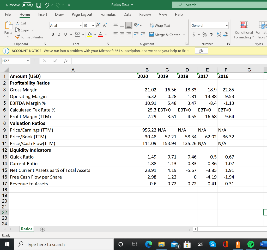Click the Fix button in account notice
This screenshot has width=267, height=250.
click(201, 51)
